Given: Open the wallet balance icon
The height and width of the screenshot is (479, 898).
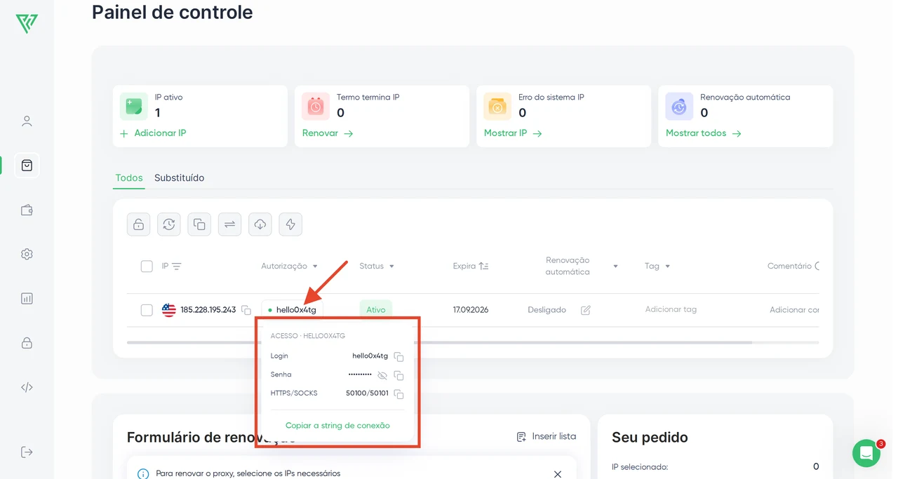Looking at the screenshot, I should [x=27, y=210].
